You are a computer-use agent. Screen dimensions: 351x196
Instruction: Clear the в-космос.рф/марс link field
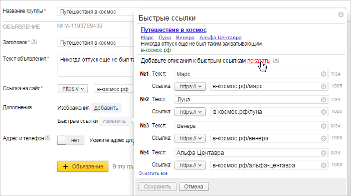pos(323,86)
